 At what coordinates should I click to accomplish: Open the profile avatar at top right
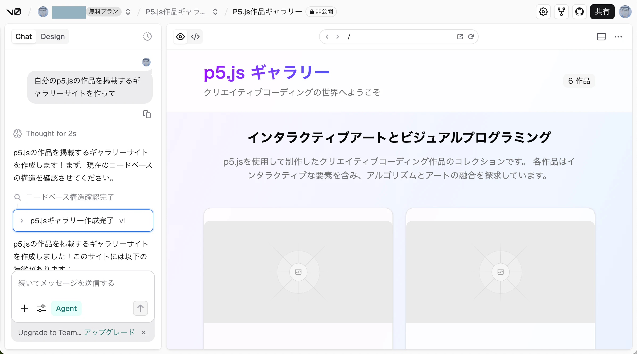[625, 12]
